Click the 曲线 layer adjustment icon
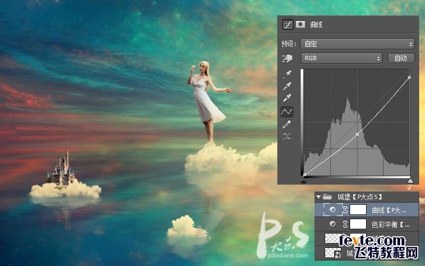The height and width of the screenshot is (266, 425). pos(333,210)
